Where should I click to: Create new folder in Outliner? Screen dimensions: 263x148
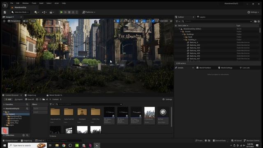click(255, 21)
